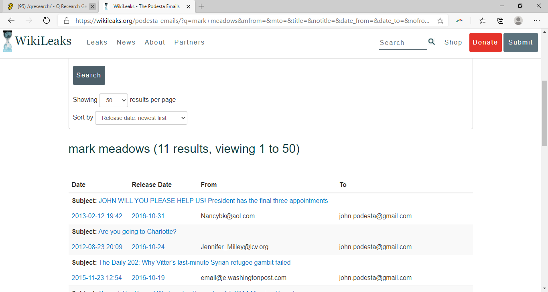The image size is (548, 292).
Task: Click the dark Search button in the form
Action: 89,75
